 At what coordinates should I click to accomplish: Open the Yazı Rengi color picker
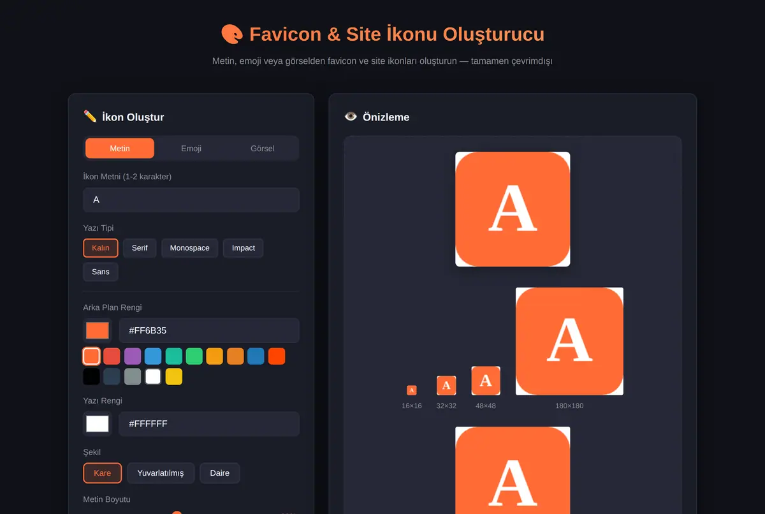(x=98, y=423)
